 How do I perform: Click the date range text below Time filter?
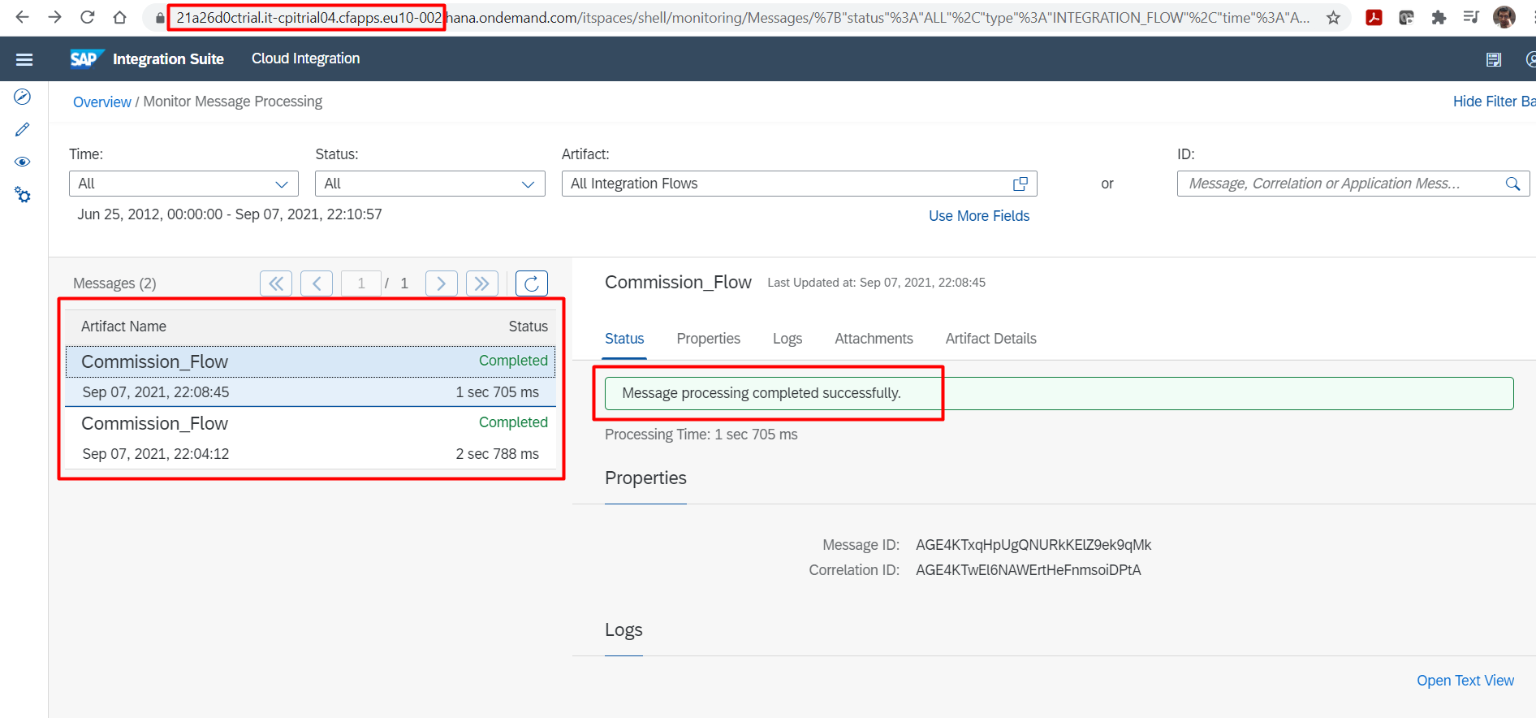pos(230,214)
